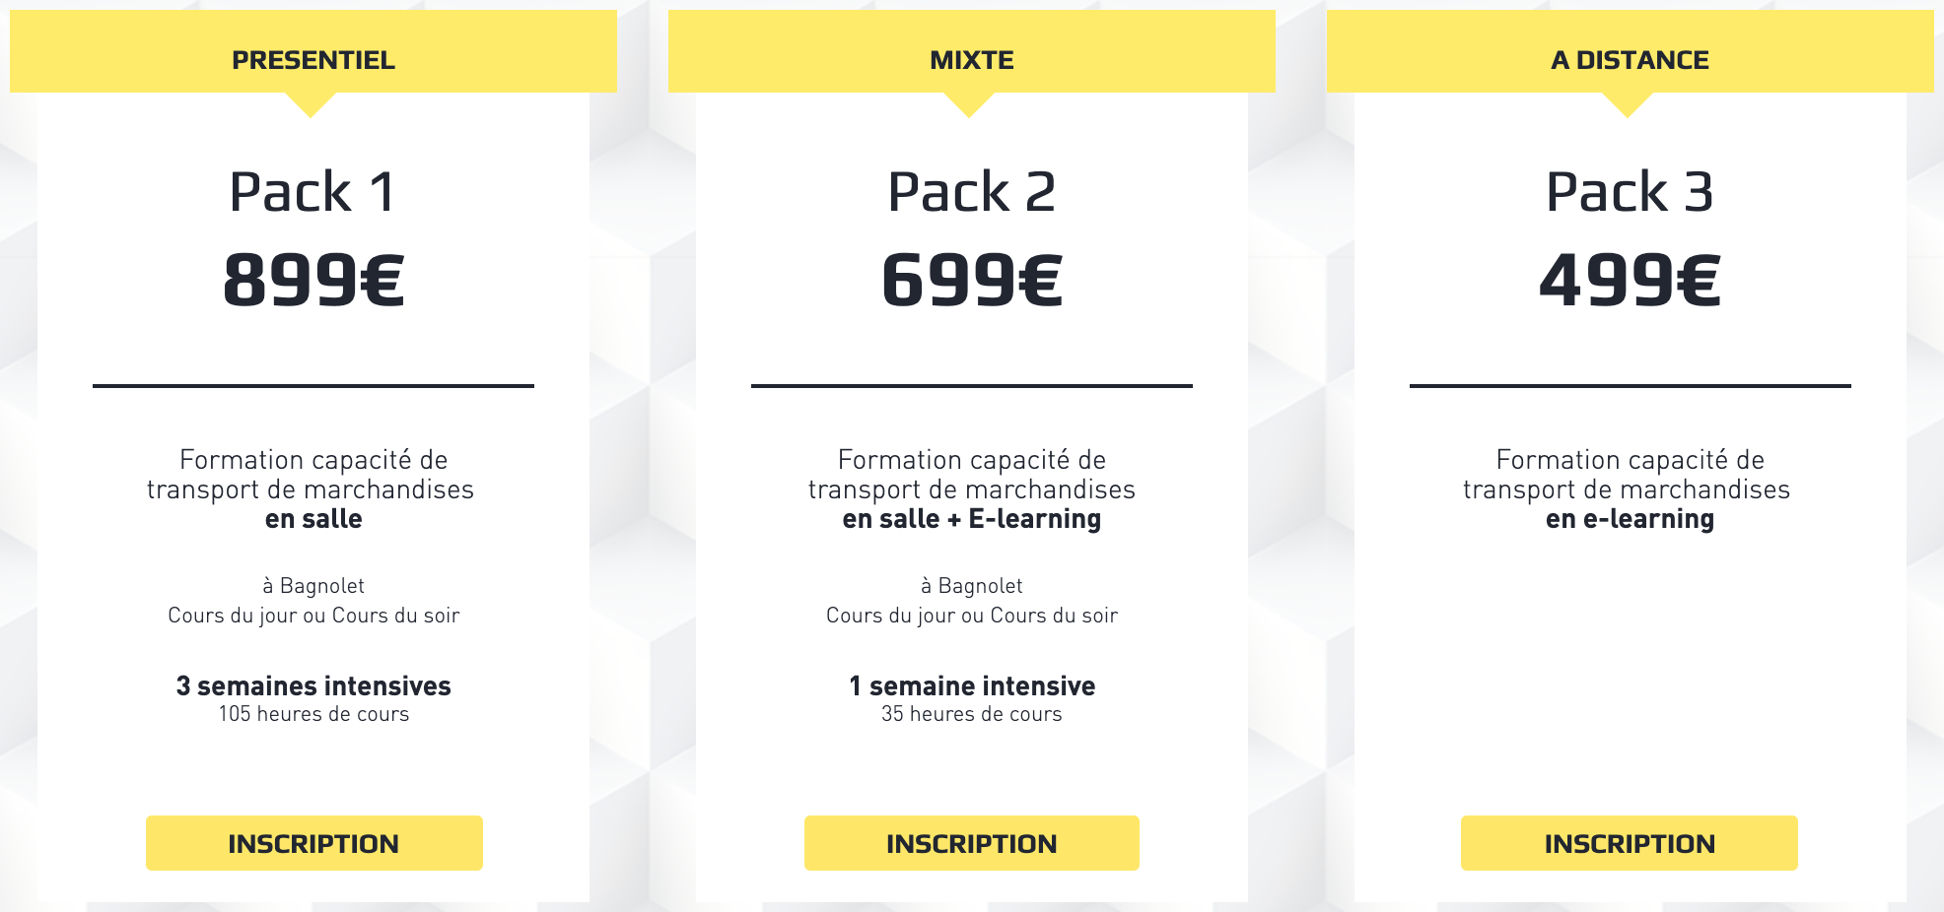Select the MIXTE header banner
The image size is (1944, 912).
click(x=972, y=52)
